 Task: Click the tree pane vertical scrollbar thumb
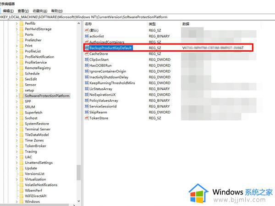point(78,173)
